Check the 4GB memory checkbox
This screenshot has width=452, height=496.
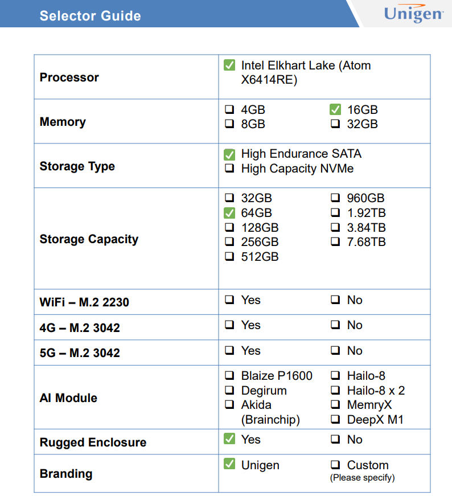tap(229, 110)
